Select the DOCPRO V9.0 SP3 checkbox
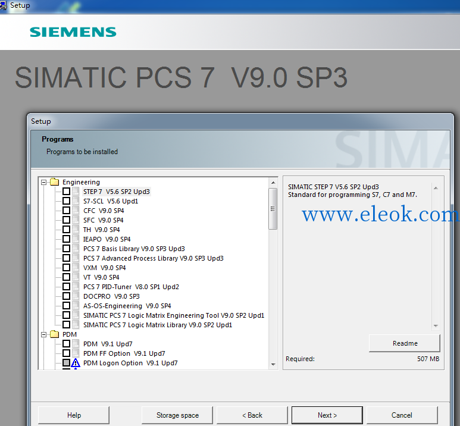This screenshot has width=460, height=426. point(66,296)
